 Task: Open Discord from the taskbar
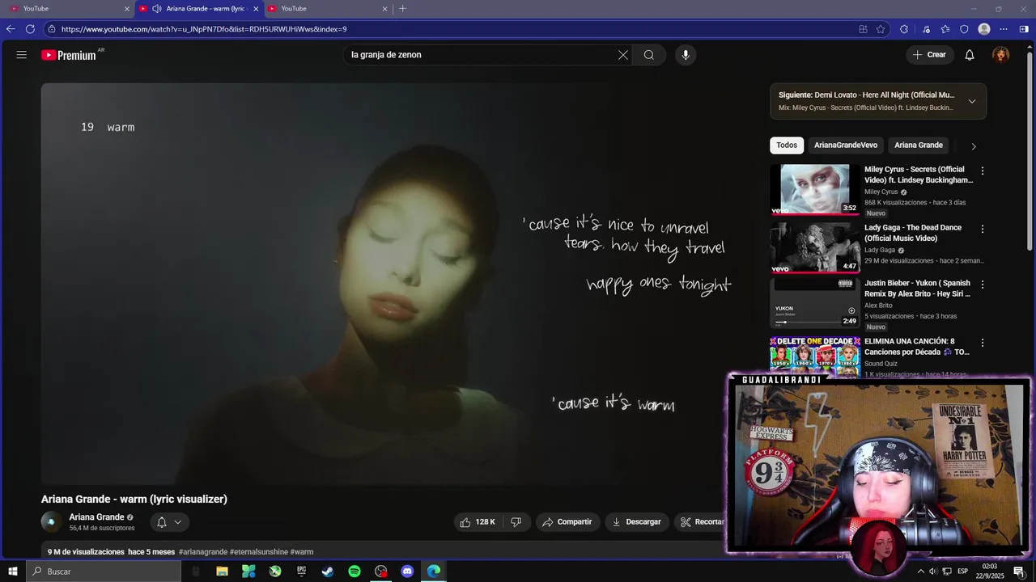pos(407,571)
